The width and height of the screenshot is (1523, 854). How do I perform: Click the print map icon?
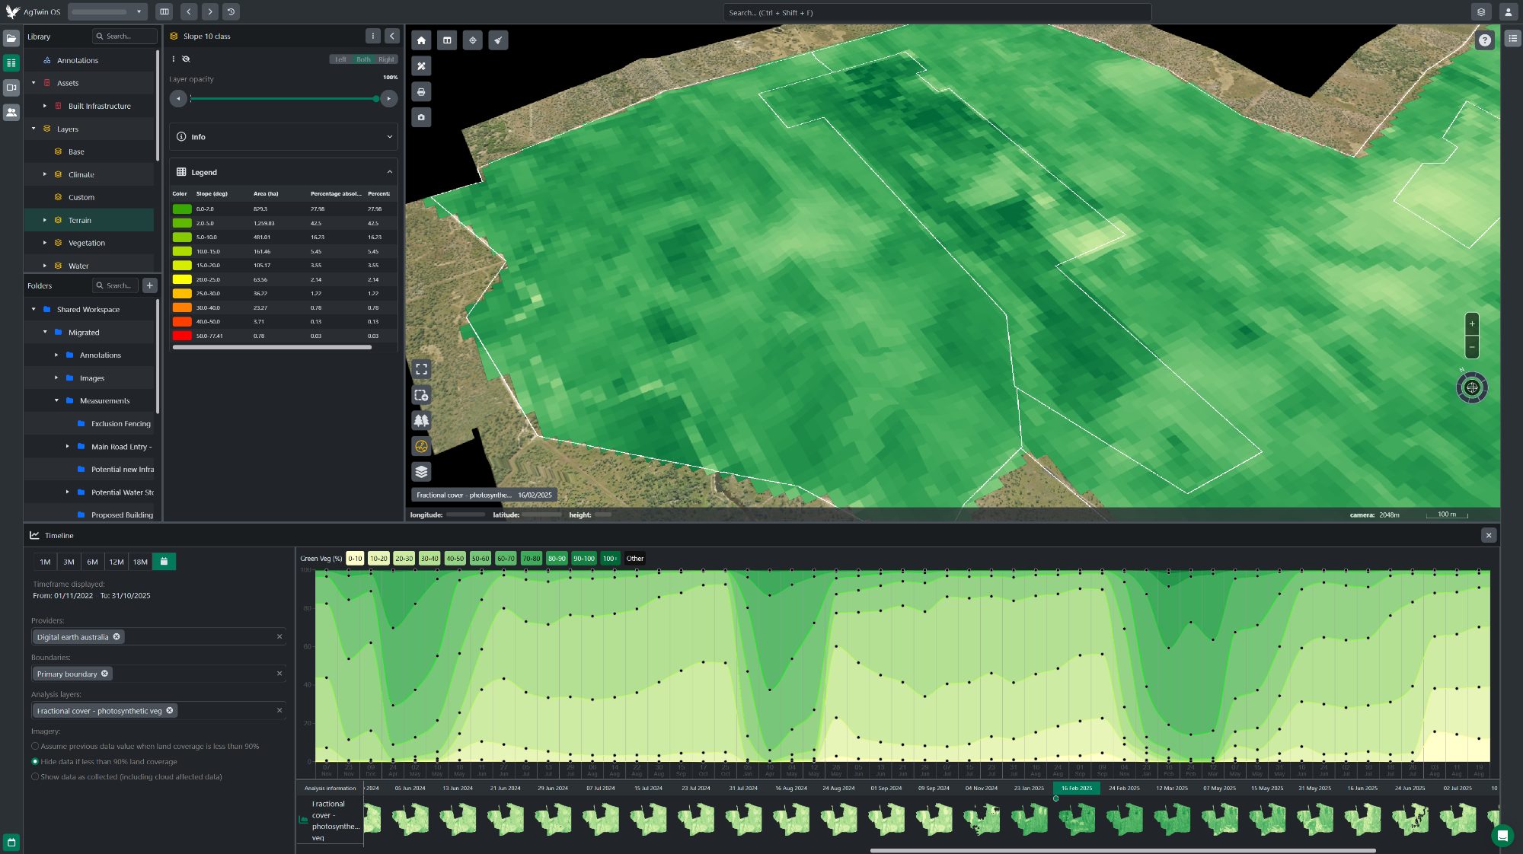421,92
